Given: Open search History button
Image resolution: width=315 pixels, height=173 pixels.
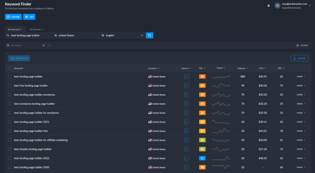Looking at the screenshot, I should [13, 17].
